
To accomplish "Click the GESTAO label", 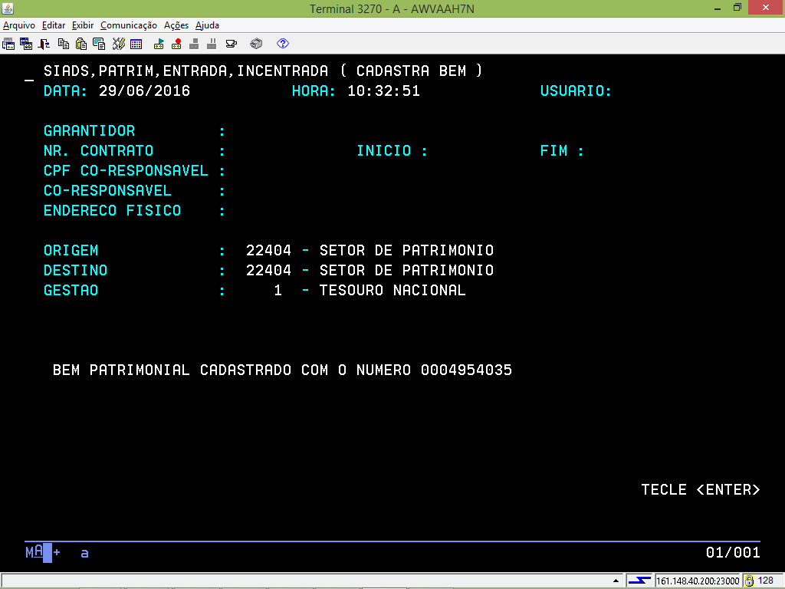I will (71, 291).
